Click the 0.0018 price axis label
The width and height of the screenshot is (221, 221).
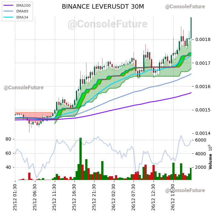[203, 39]
